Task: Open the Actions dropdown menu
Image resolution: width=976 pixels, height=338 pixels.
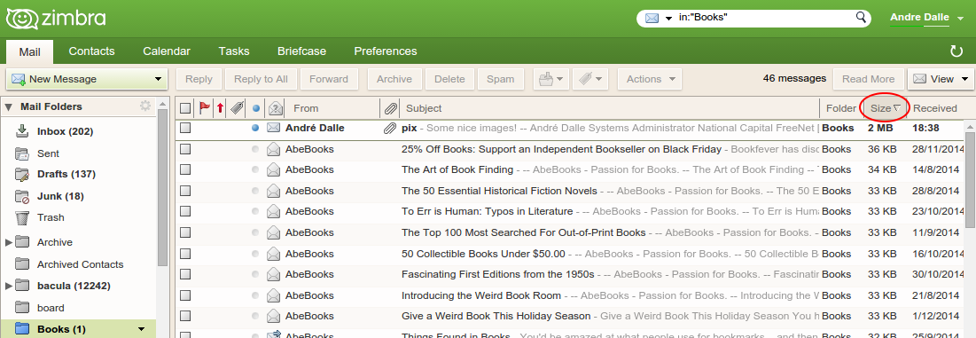Action: pos(649,79)
